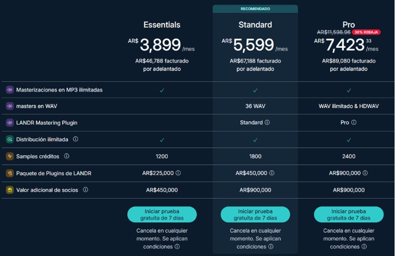Click the 36% REBAJA discount badge

[366, 32]
